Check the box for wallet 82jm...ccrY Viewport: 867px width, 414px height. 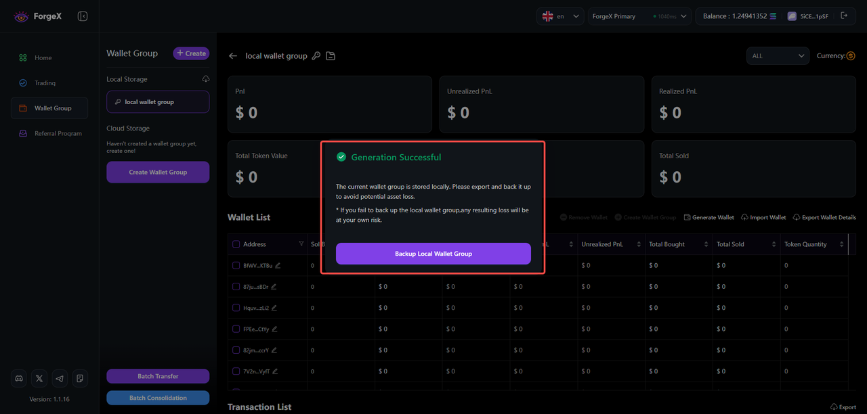(236, 350)
